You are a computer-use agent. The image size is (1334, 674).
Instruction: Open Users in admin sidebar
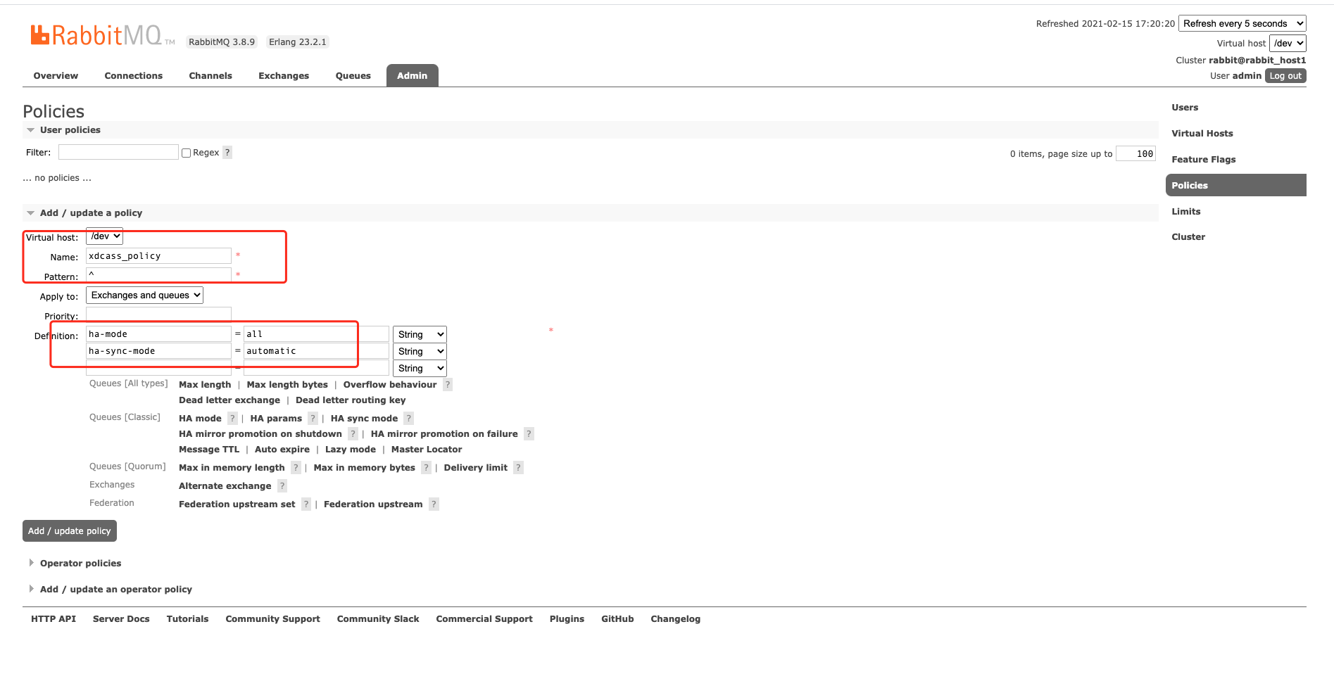point(1185,108)
